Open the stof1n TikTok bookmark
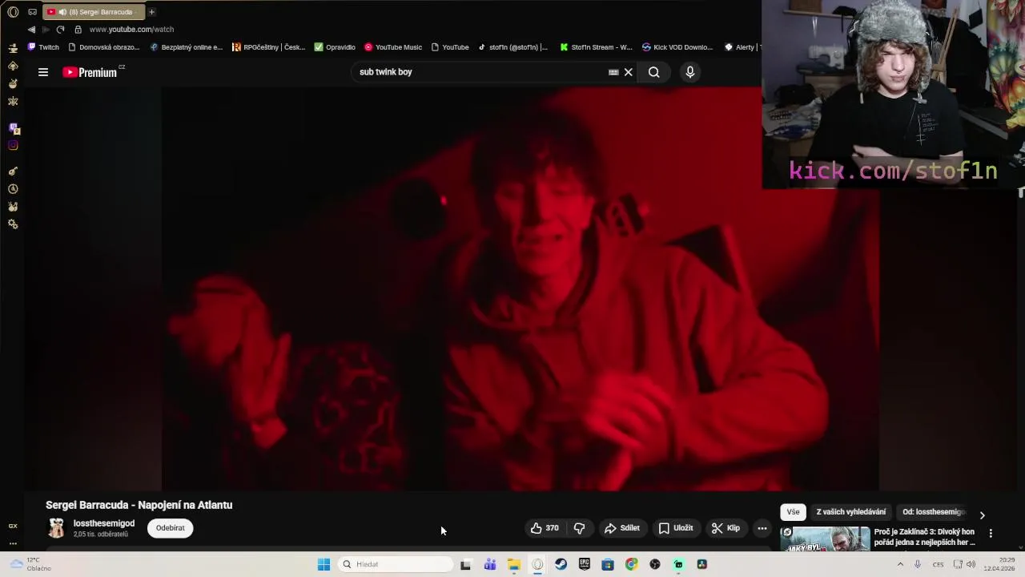 tap(512, 47)
